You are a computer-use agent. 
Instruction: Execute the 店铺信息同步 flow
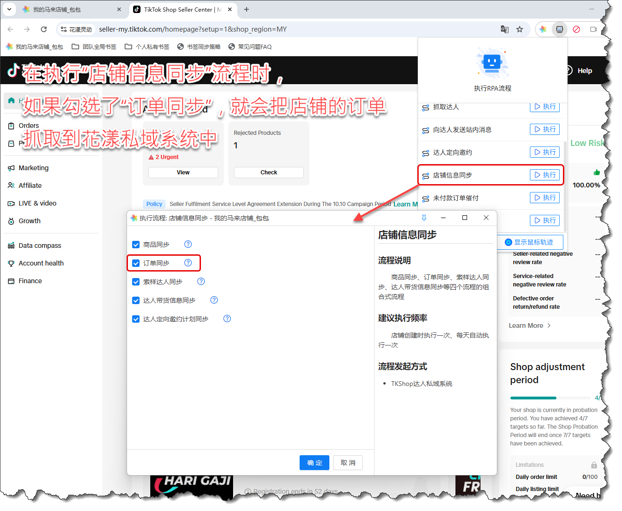point(545,175)
